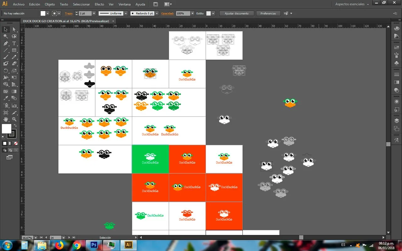The image size is (402, 251).
Task: Select the Eyedropper tool
Action: coord(6,99)
